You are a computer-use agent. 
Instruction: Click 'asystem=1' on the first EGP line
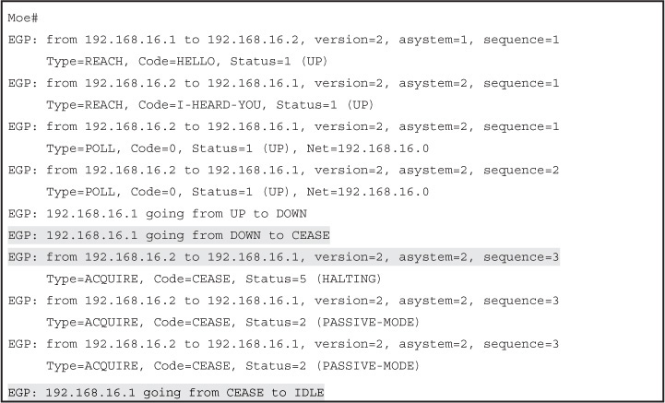coord(433,40)
